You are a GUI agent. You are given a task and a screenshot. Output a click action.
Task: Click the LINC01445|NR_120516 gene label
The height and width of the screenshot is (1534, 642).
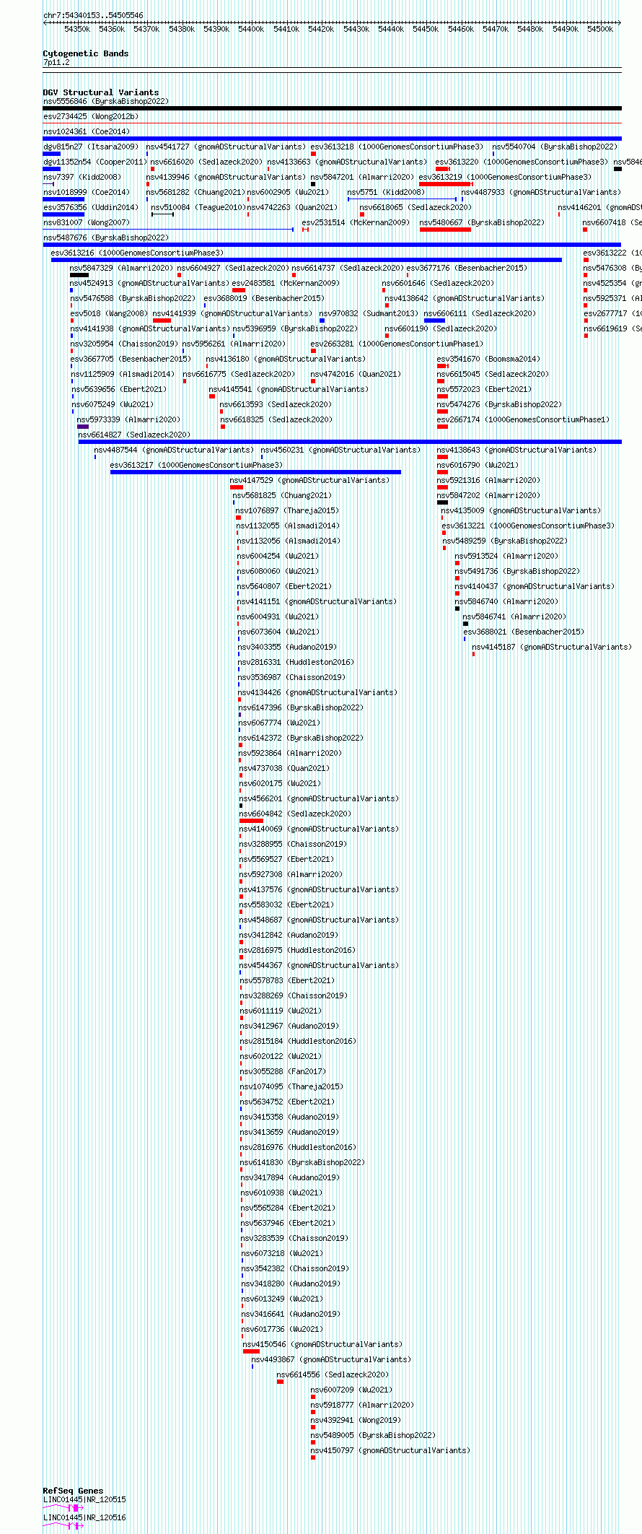84,1517
